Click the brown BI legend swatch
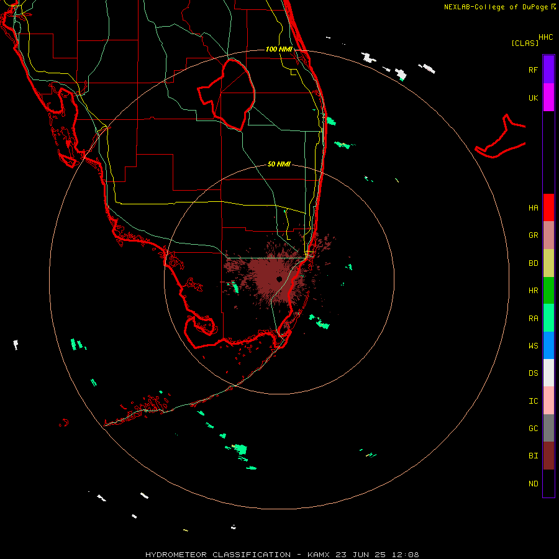Image resolution: width=559 pixels, height=559 pixels. (x=548, y=456)
